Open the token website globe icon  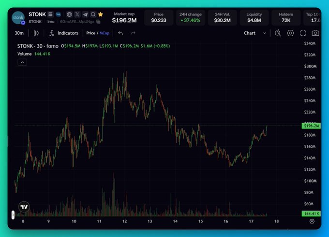[69, 14]
